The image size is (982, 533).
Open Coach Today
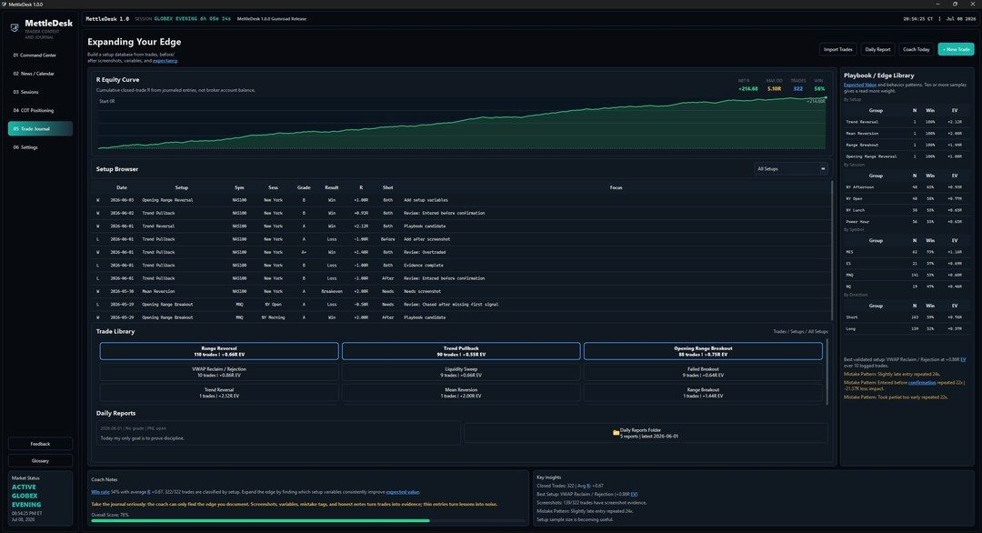click(917, 49)
